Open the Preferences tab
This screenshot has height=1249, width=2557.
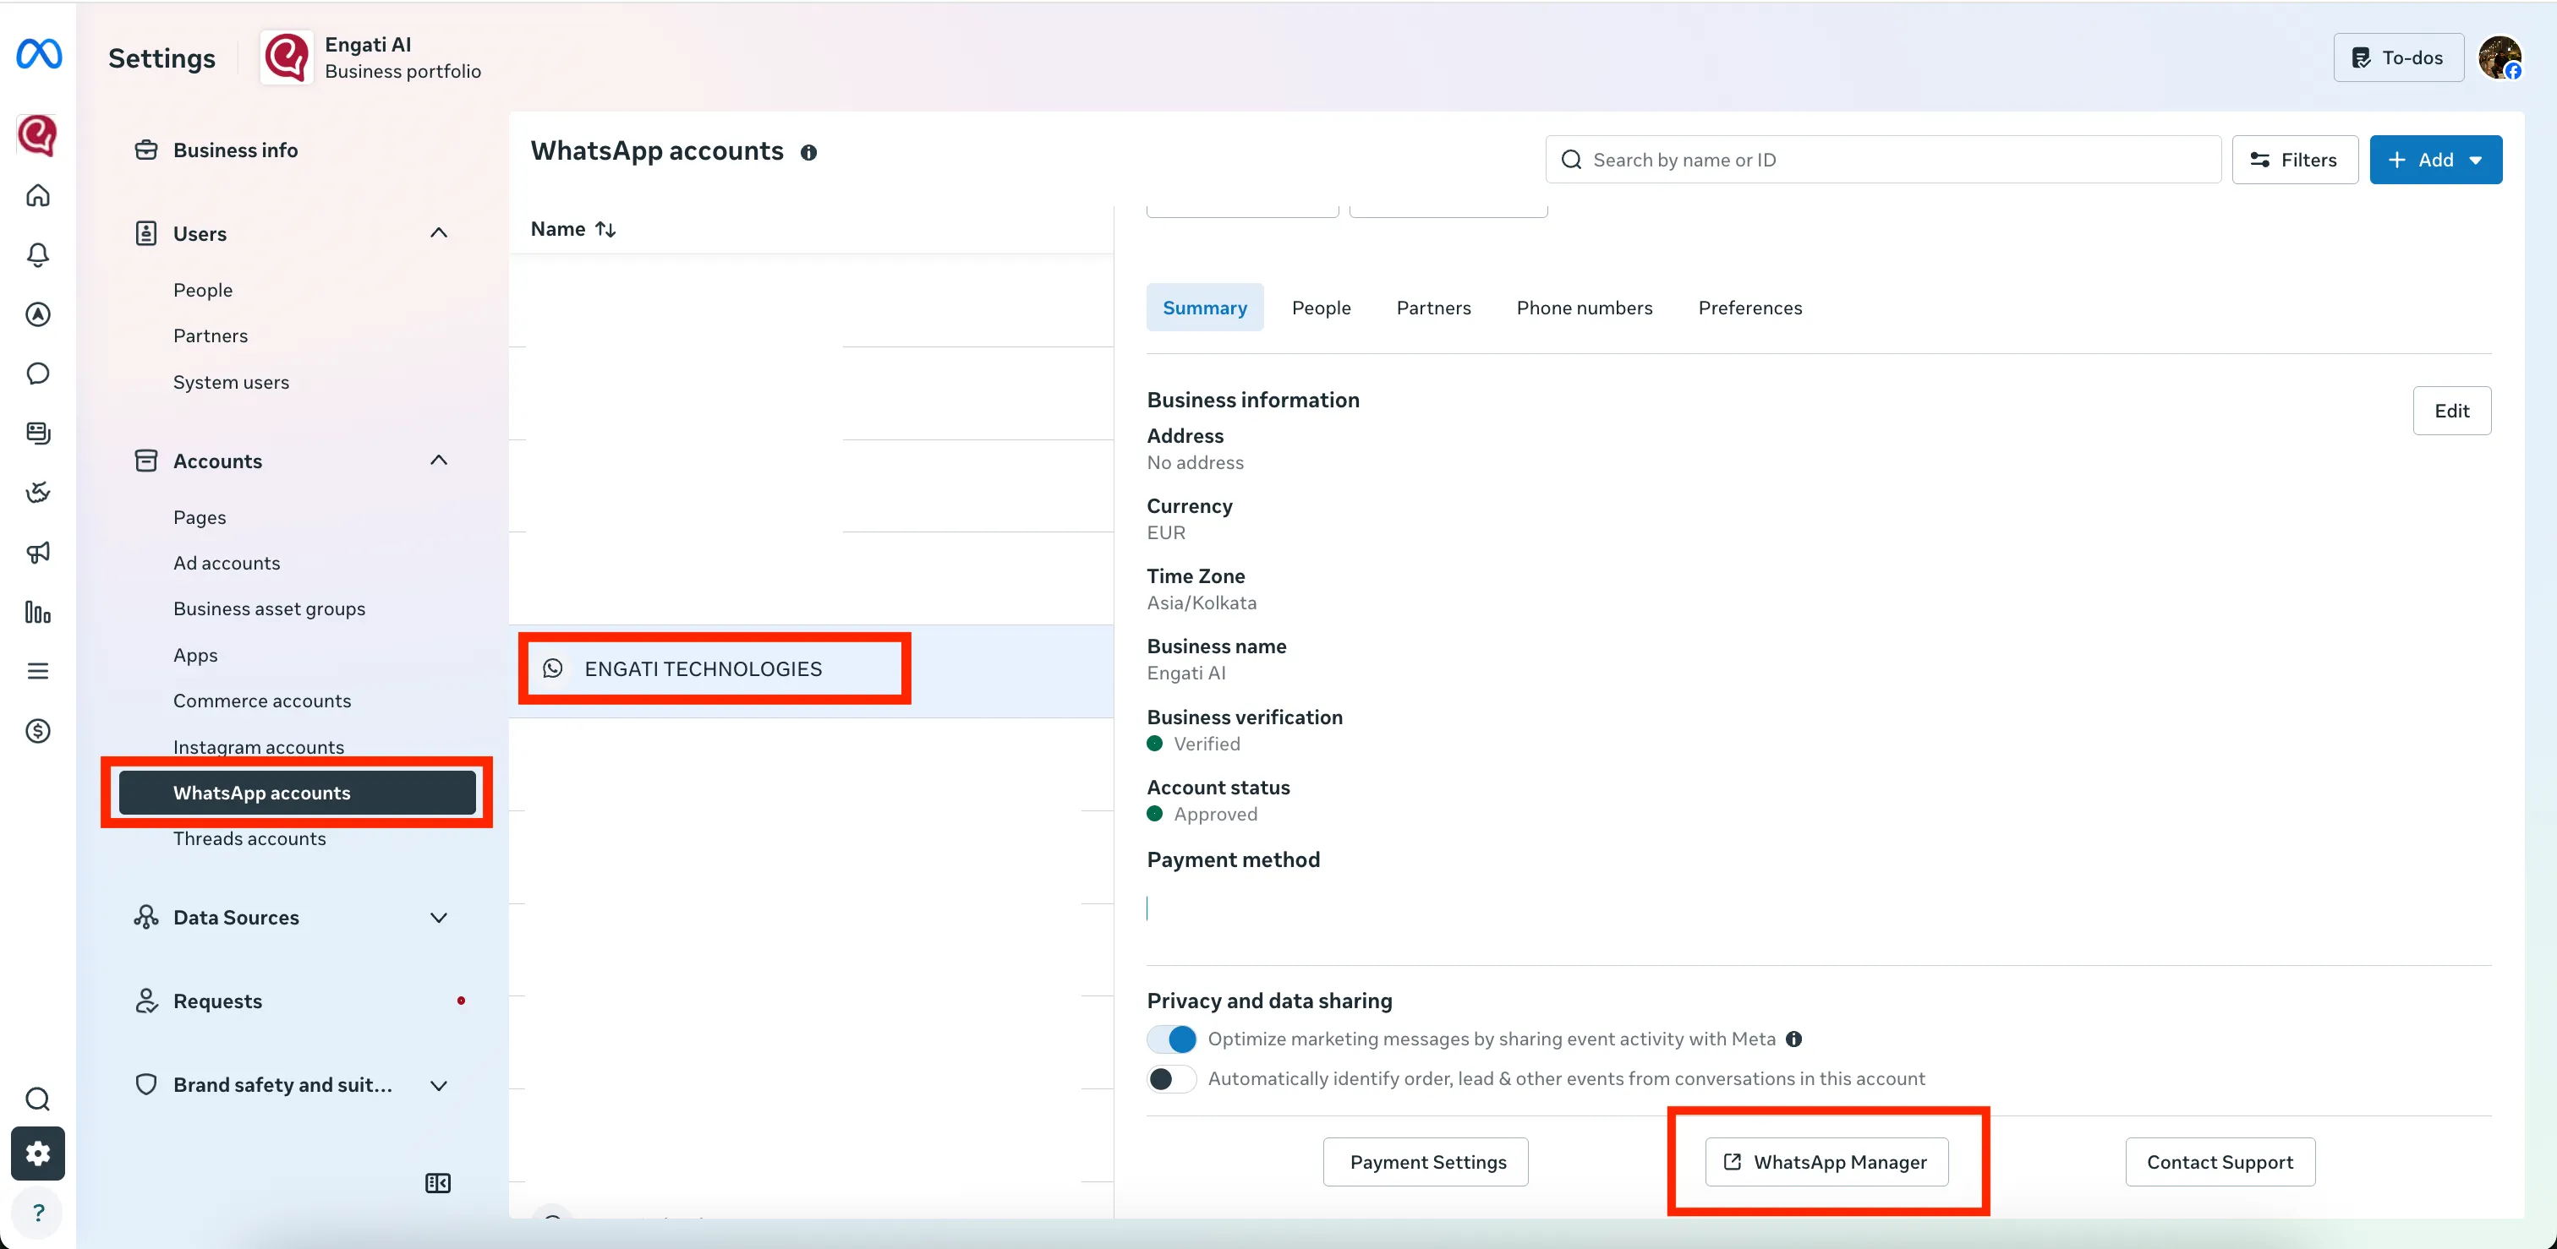point(1750,308)
